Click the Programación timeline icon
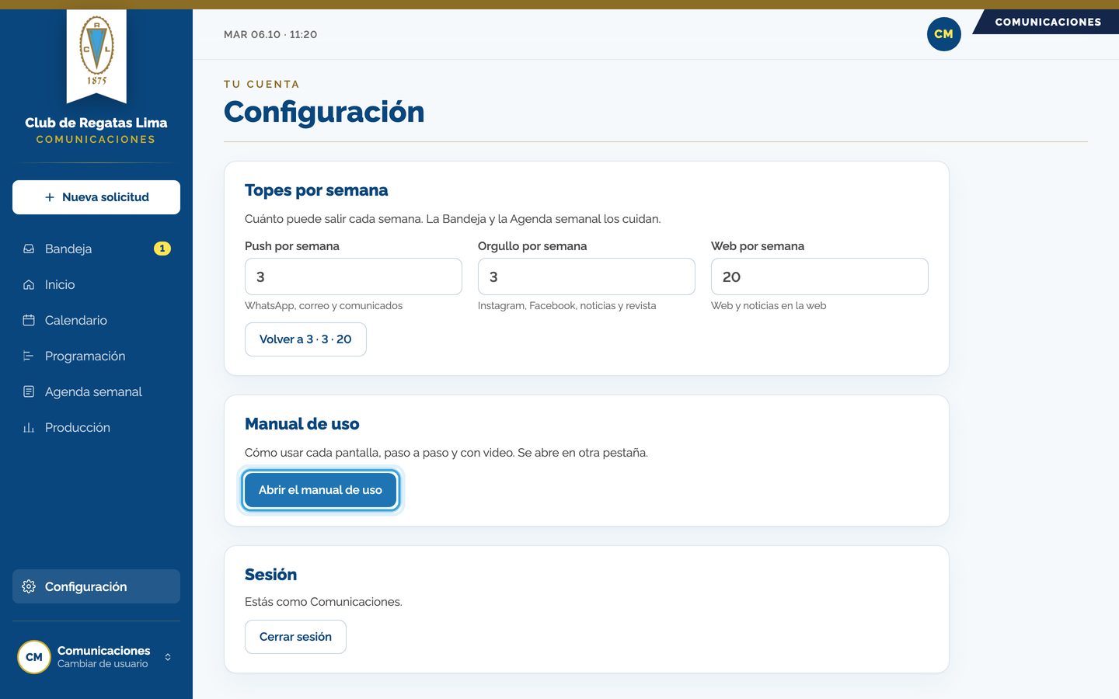The width and height of the screenshot is (1119, 699). [29, 356]
